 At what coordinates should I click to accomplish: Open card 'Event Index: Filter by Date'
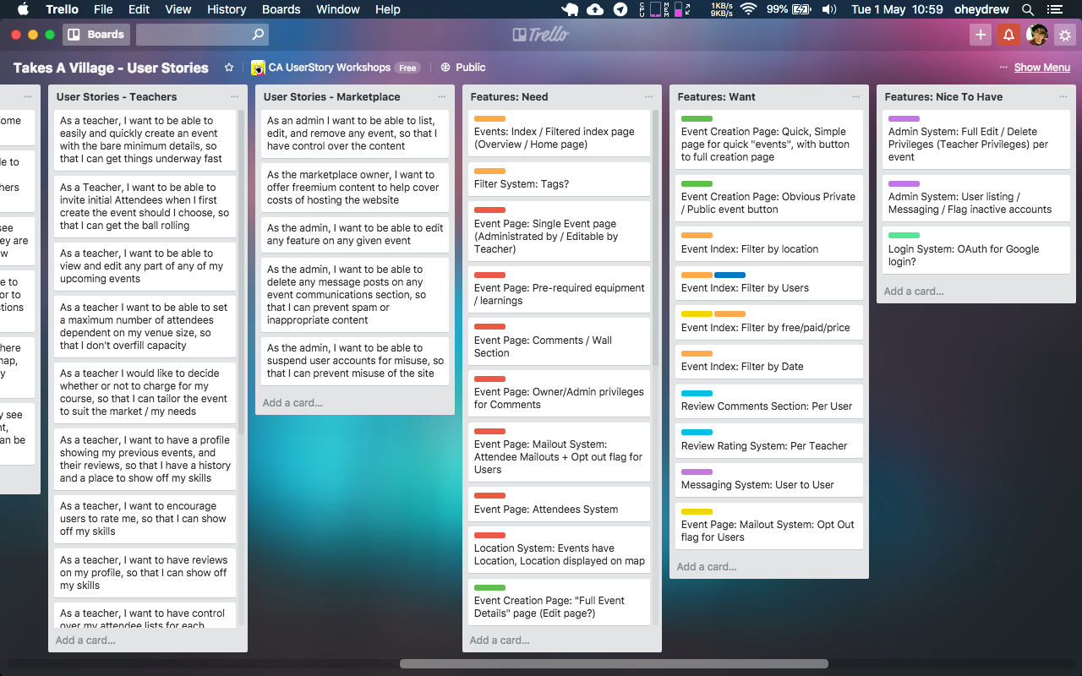(769, 360)
